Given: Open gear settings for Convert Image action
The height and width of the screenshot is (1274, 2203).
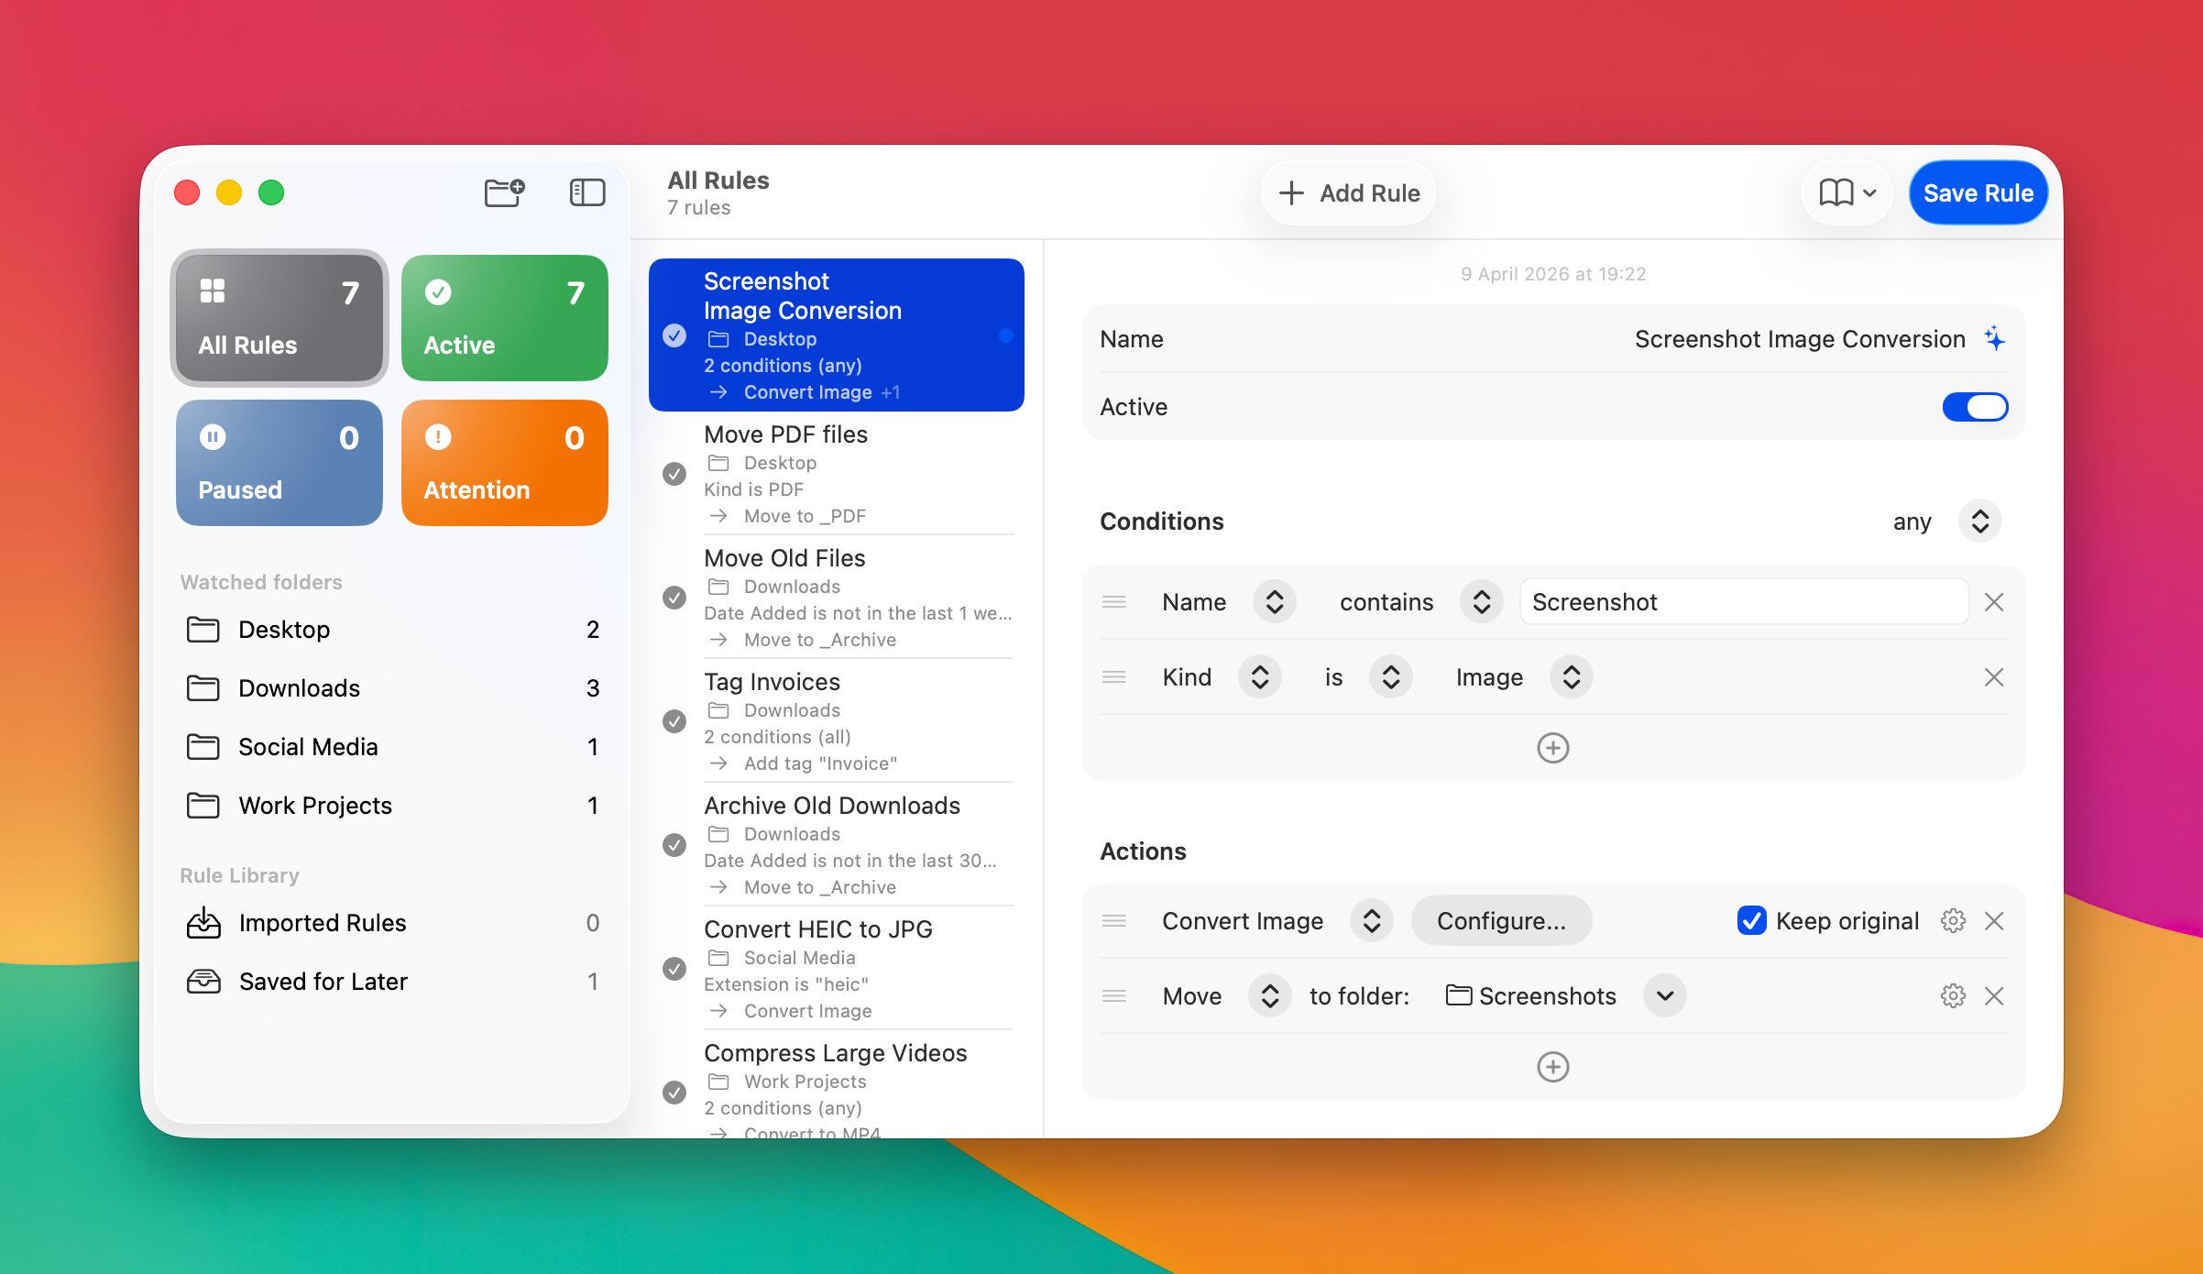Looking at the screenshot, I should tap(1953, 921).
